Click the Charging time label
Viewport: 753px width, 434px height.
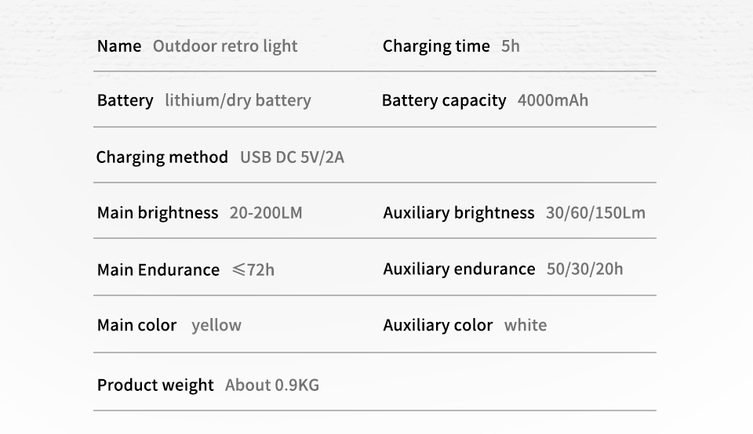click(436, 46)
